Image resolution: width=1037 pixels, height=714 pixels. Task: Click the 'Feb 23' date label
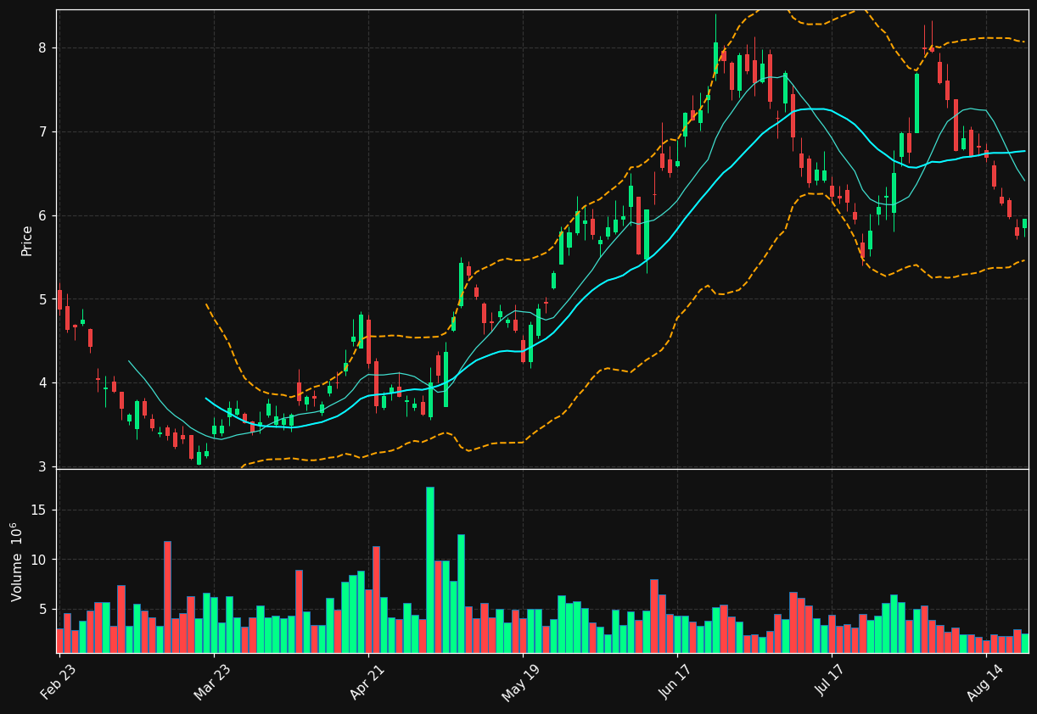tap(58, 682)
